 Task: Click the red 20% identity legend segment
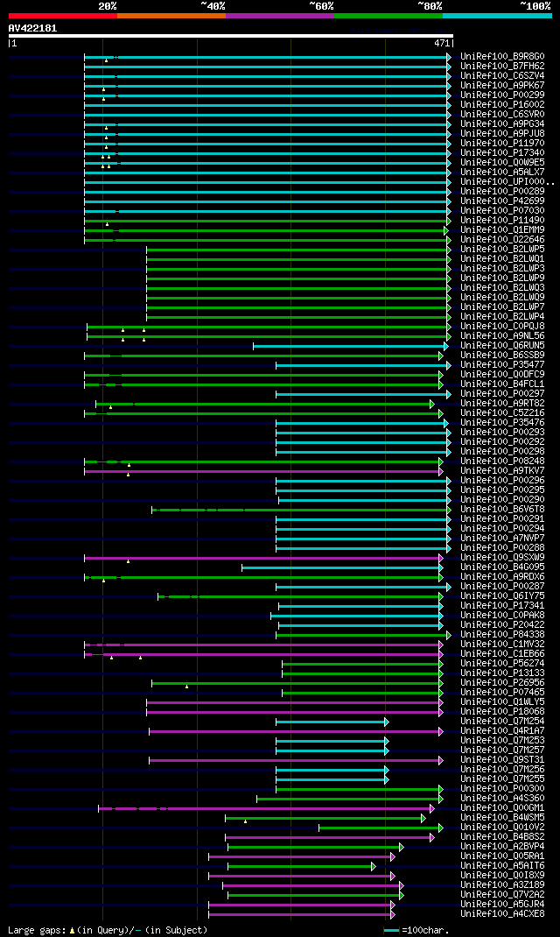[x=63, y=15]
